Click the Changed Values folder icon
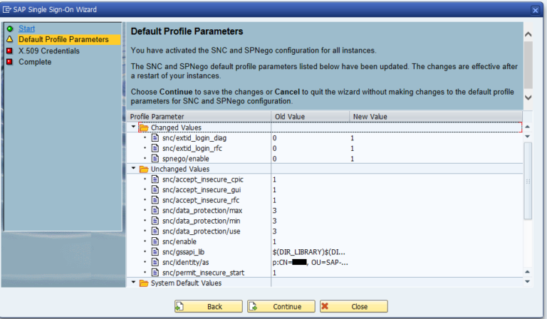Image resolution: width=547 pixels, height=319 pixels. pyautogui.click(x=144, y=128)
